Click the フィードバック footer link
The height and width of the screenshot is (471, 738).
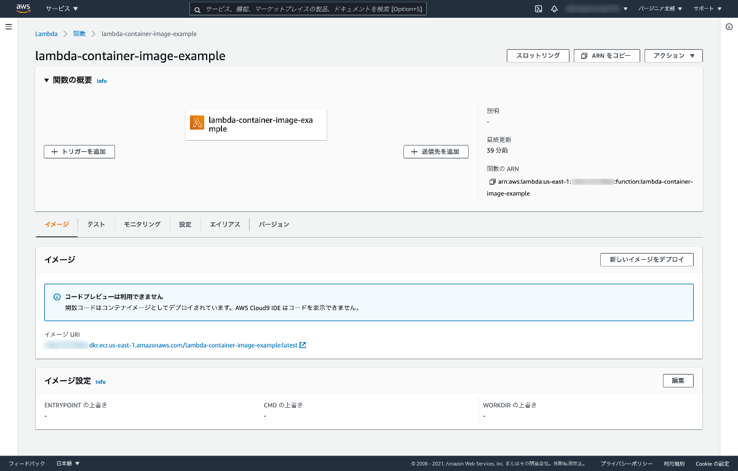click(26, 464)
